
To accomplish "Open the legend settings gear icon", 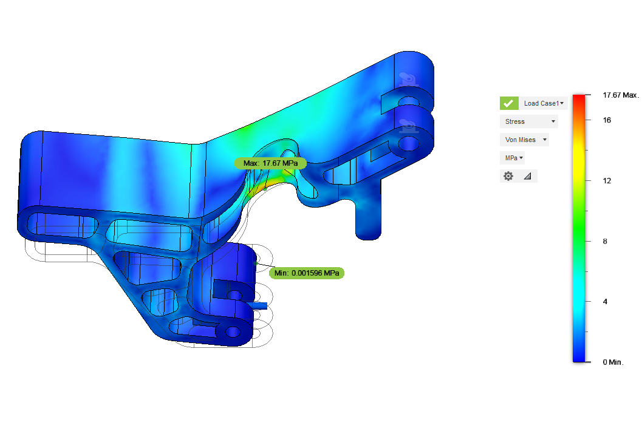I will (x=508, y=176).
